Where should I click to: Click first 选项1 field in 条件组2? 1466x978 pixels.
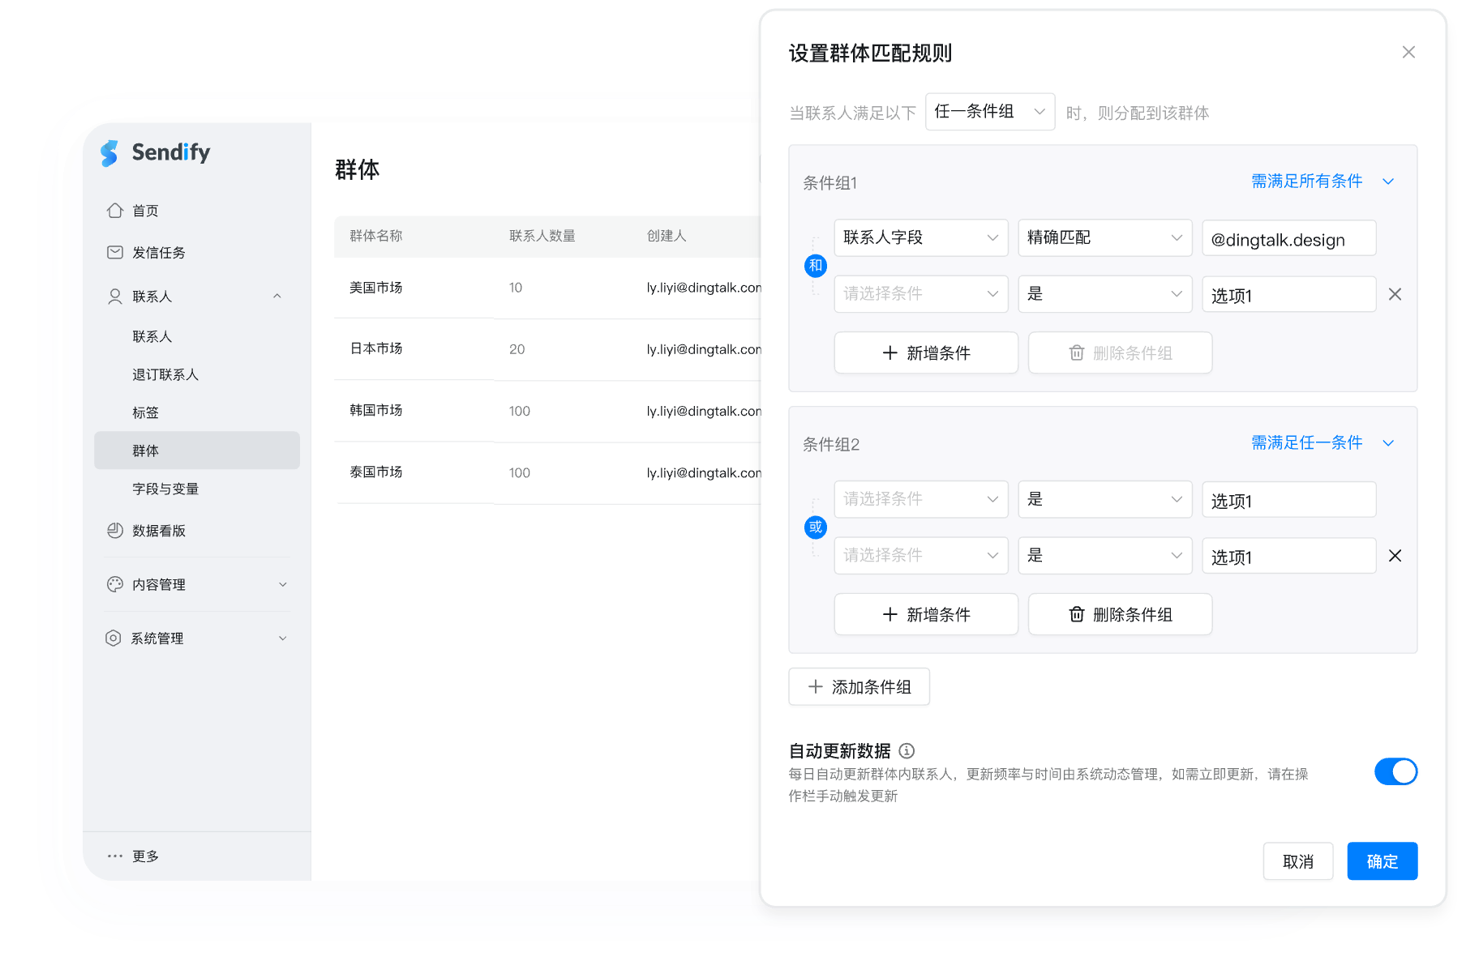click(x=1288, y=500)
